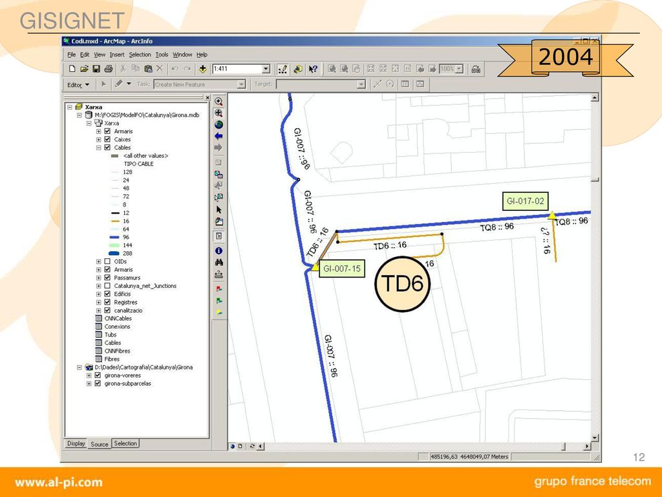Open the Insert menu

pos(117,54)
